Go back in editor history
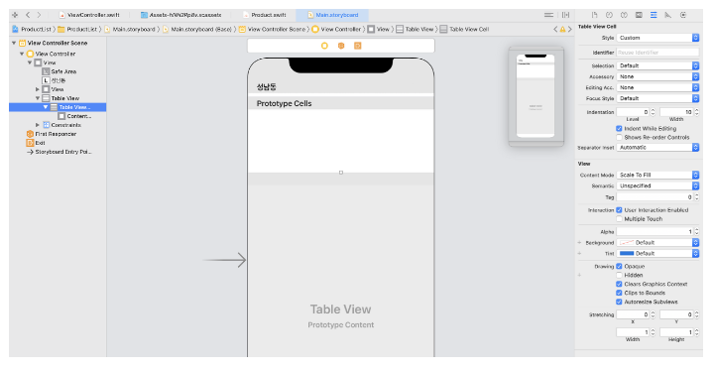Image resolution: width=712 pixels, height=371 pixels. pyautogui.click(x=28, y=15)
